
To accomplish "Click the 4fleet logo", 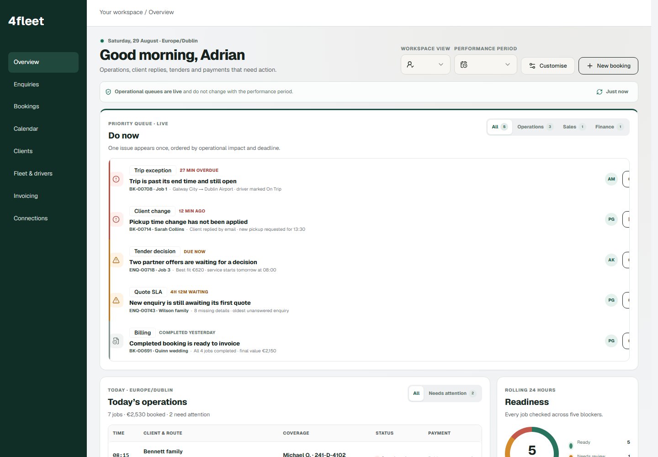I will click(x=26, y=21).
